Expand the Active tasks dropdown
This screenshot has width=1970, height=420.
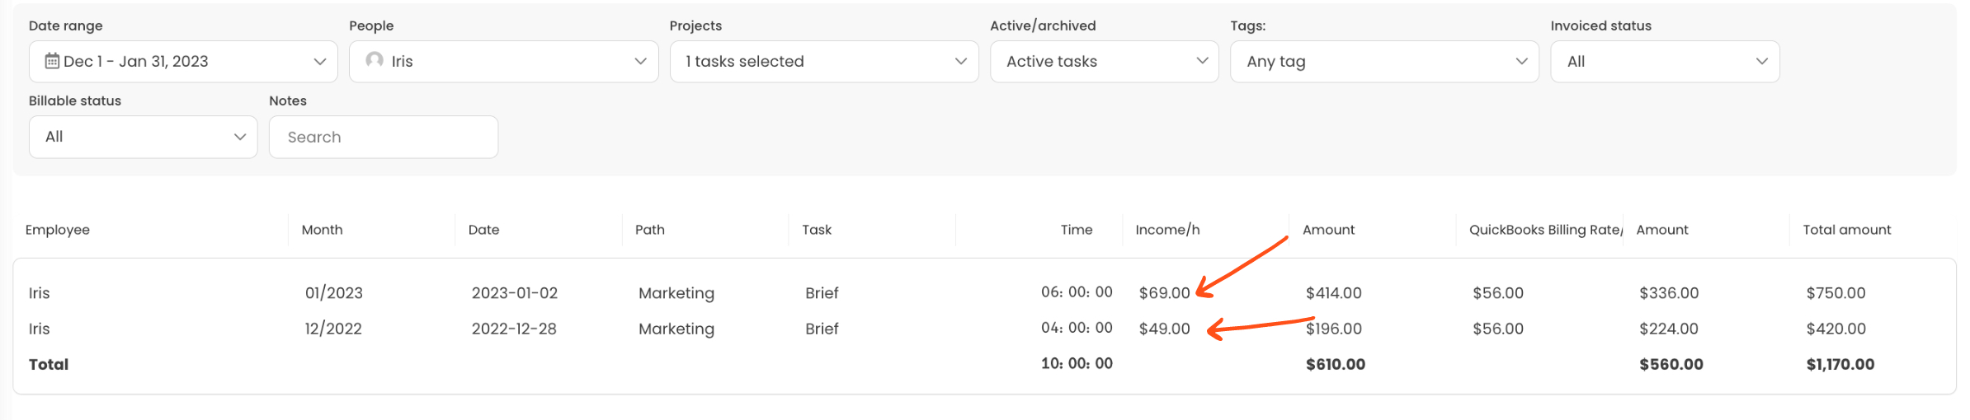coord(1104,62)
